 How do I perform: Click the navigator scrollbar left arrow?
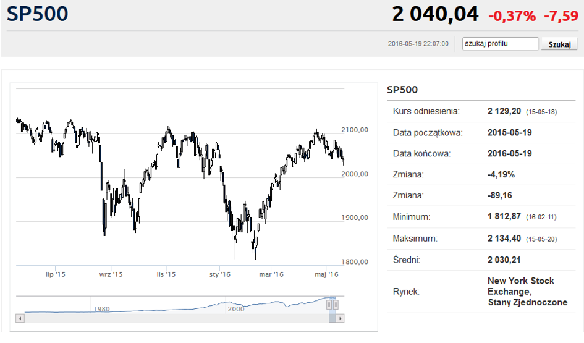point(20,318)
